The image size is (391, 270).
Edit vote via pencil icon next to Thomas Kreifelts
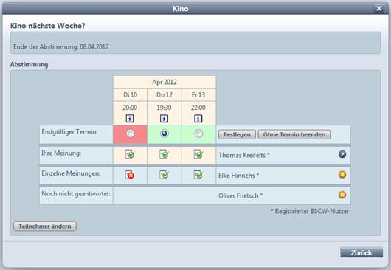(x=342, y=154)
